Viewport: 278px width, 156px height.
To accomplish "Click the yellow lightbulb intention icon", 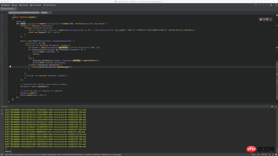I will tap(10, 67).
